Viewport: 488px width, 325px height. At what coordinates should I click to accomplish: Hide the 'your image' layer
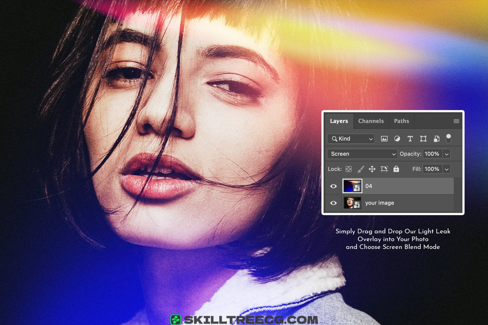333,203
